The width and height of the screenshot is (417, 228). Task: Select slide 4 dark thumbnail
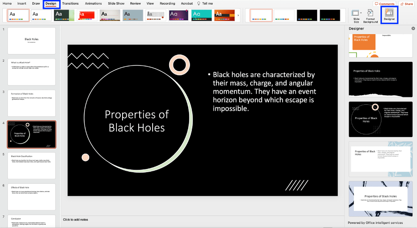pyautogui.click(x=31, y=134)
